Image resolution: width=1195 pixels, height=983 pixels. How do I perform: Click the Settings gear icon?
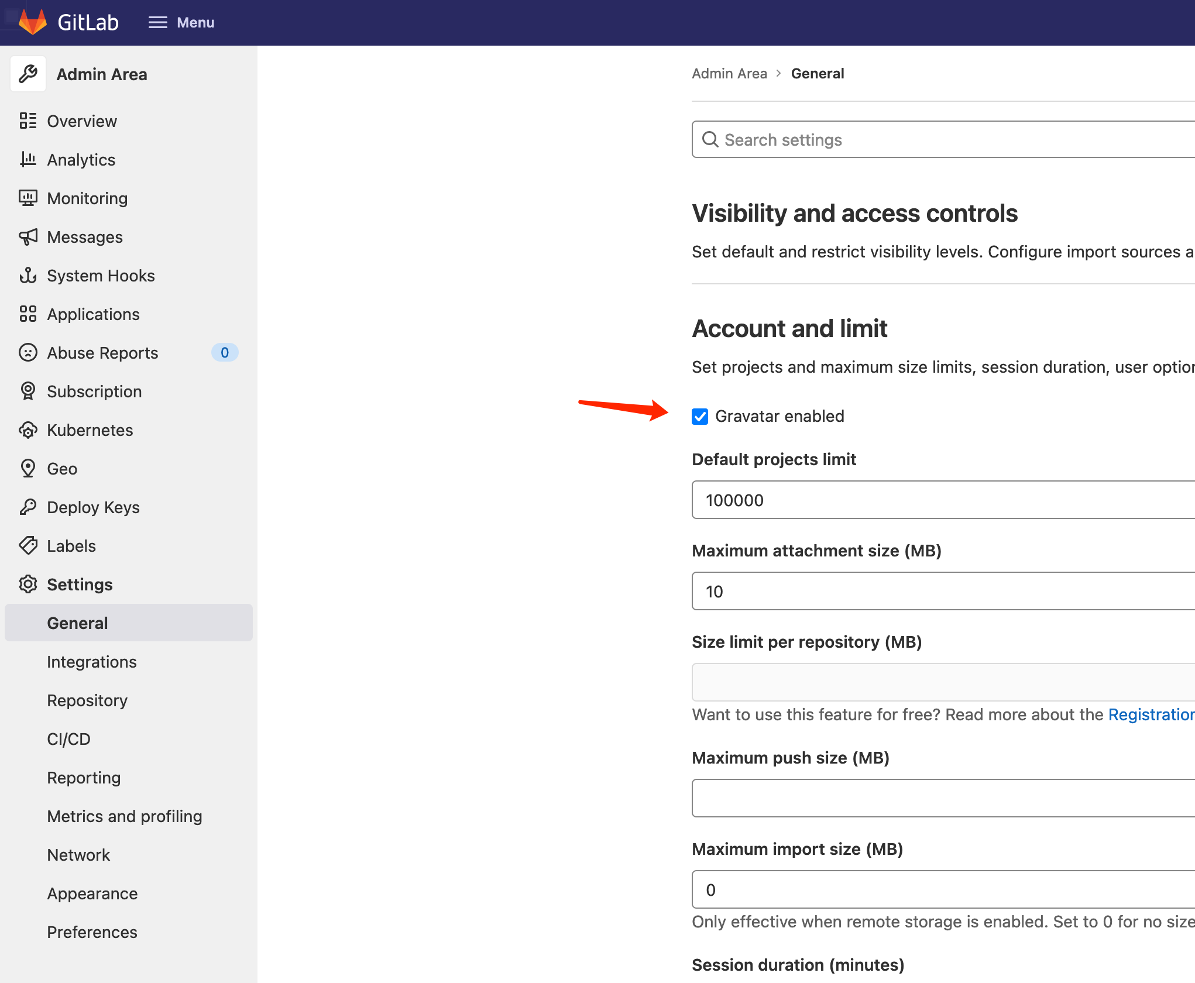(x=28, y=584)
